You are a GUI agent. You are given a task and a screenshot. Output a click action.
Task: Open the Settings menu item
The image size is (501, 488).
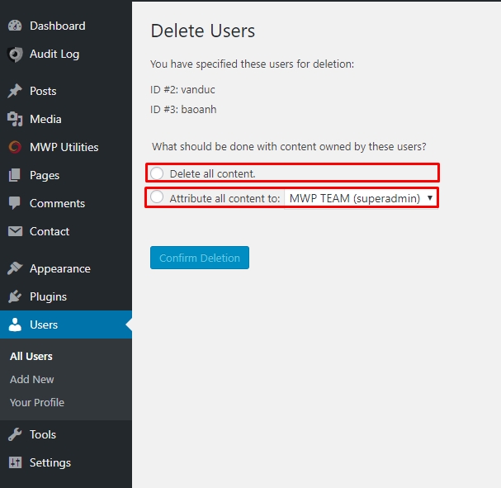50,462
